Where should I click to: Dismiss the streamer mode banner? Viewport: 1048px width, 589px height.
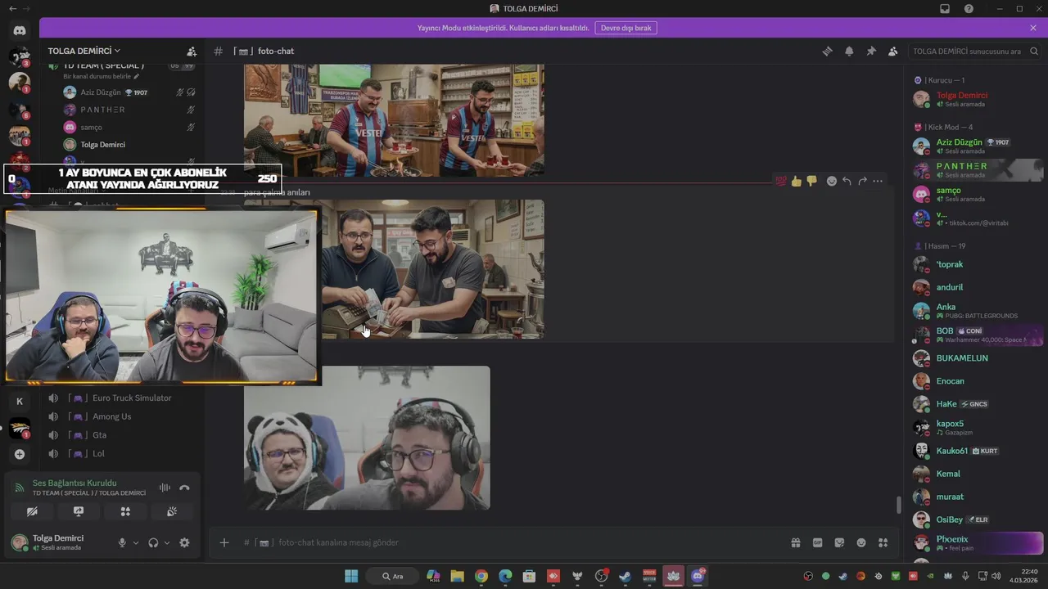click(x=1033, y=28)
